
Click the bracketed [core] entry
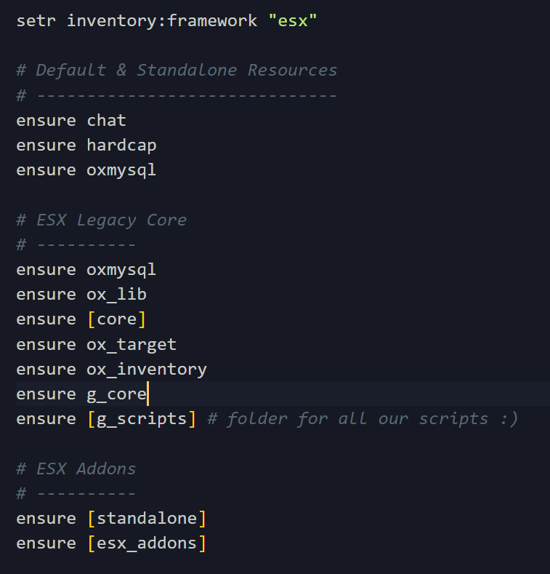(x=116, y=319)
